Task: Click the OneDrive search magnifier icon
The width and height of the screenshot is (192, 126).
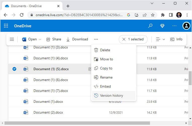Action: 150,26
